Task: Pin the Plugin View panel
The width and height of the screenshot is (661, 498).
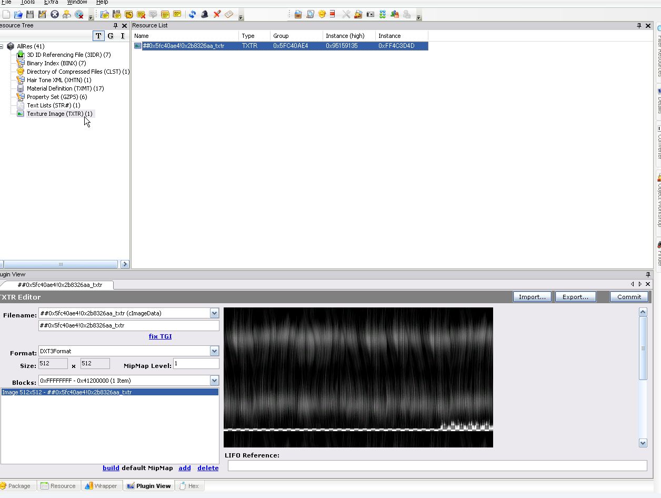Action: [648, 274]
